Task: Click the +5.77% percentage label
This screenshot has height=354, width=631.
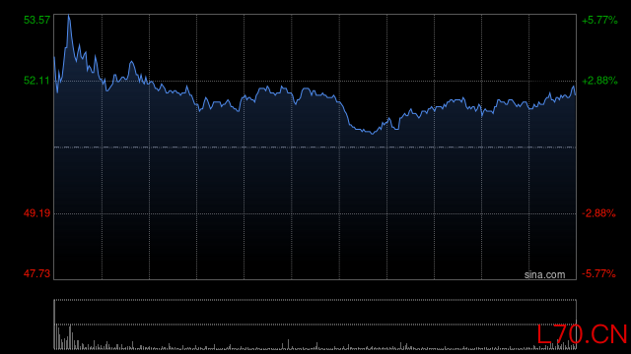Action: pyautogui.click(x=599, y=20)
